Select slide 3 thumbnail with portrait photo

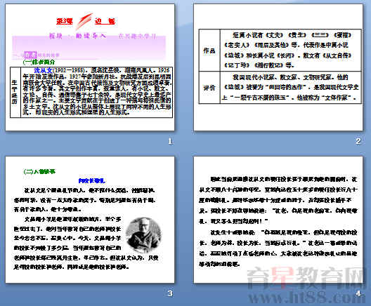pyautogui.click(x=90, y=220)
